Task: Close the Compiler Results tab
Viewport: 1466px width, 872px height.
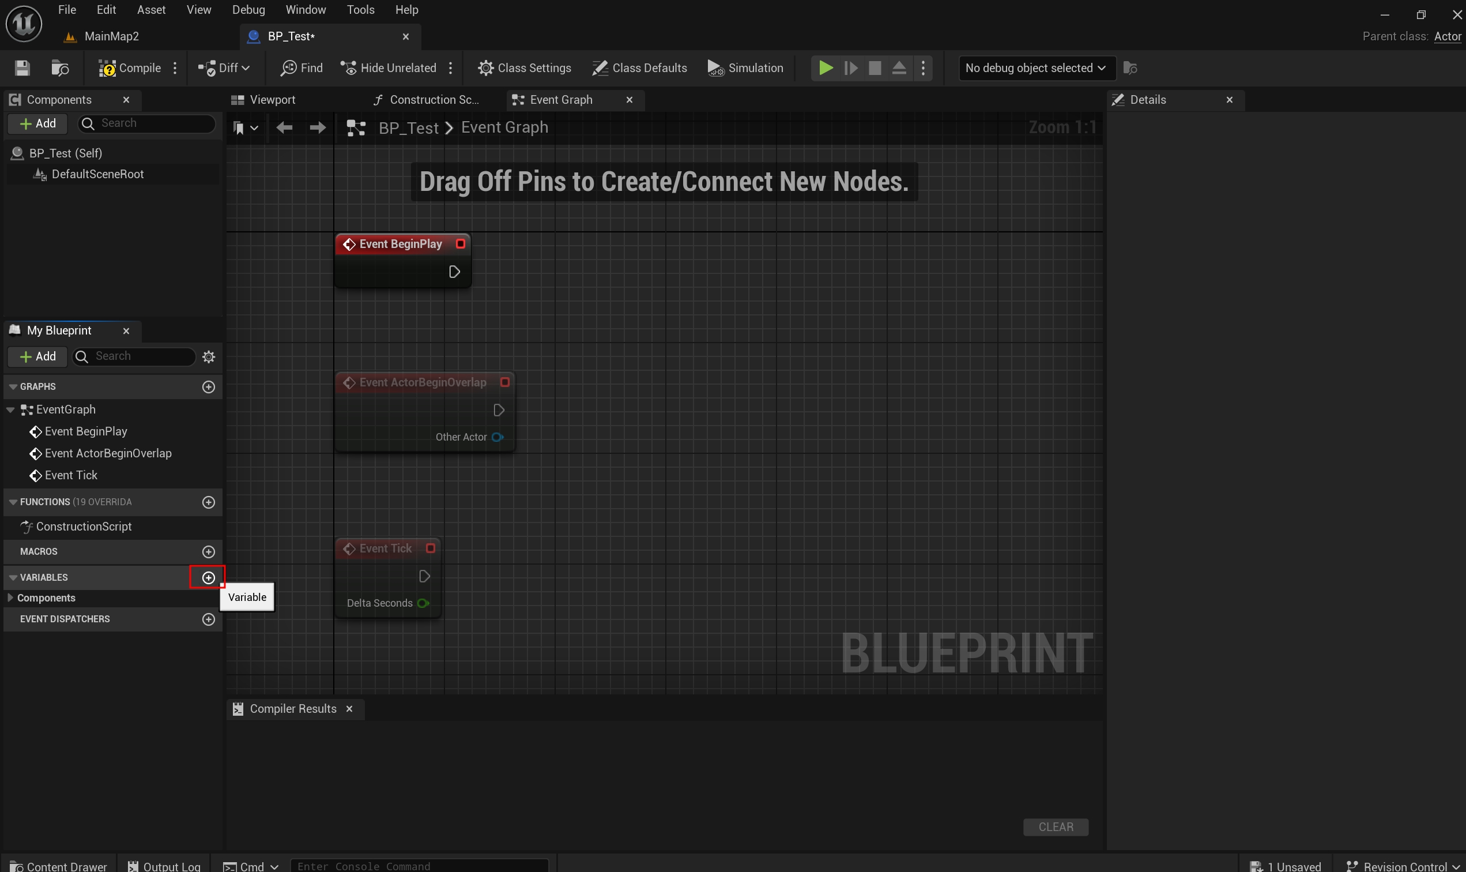Action: 349,709
